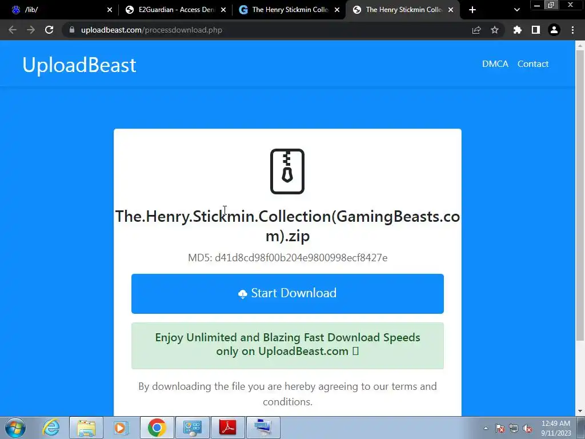This screenshot has height=439, width=585.
Task: Click the muted volume tray icon
Action: point(527,428)
